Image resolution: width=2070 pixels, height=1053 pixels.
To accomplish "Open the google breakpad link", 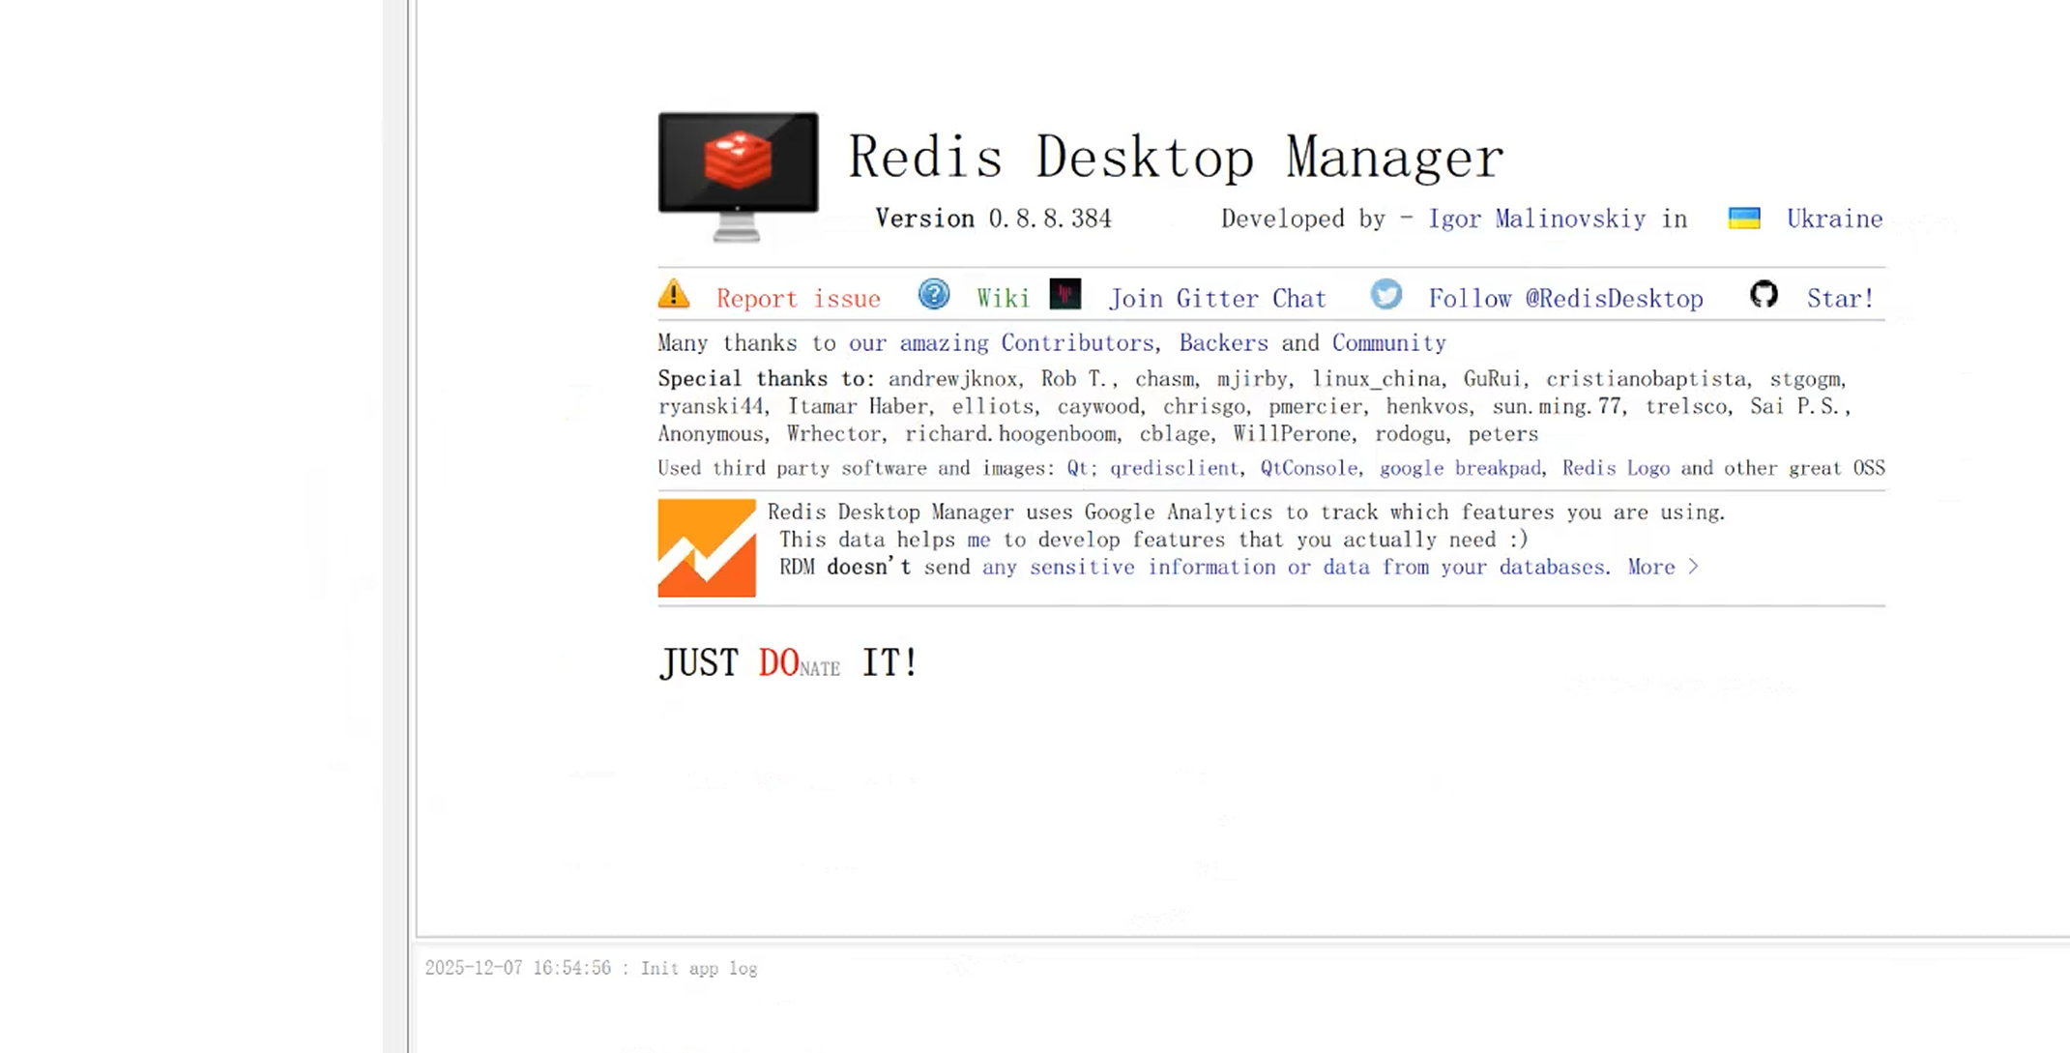I will (x=1459, y=469).
